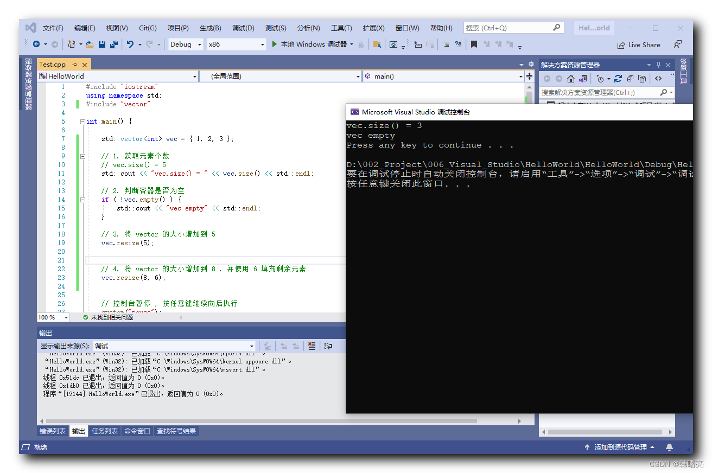Screen dimensions: 712x473
Task: Click the 未找到相关问题 status indicator
Action: click(x=108, y=317)
